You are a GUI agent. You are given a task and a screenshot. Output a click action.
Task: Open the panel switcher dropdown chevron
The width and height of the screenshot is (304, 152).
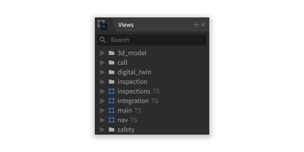click(111, 28)
